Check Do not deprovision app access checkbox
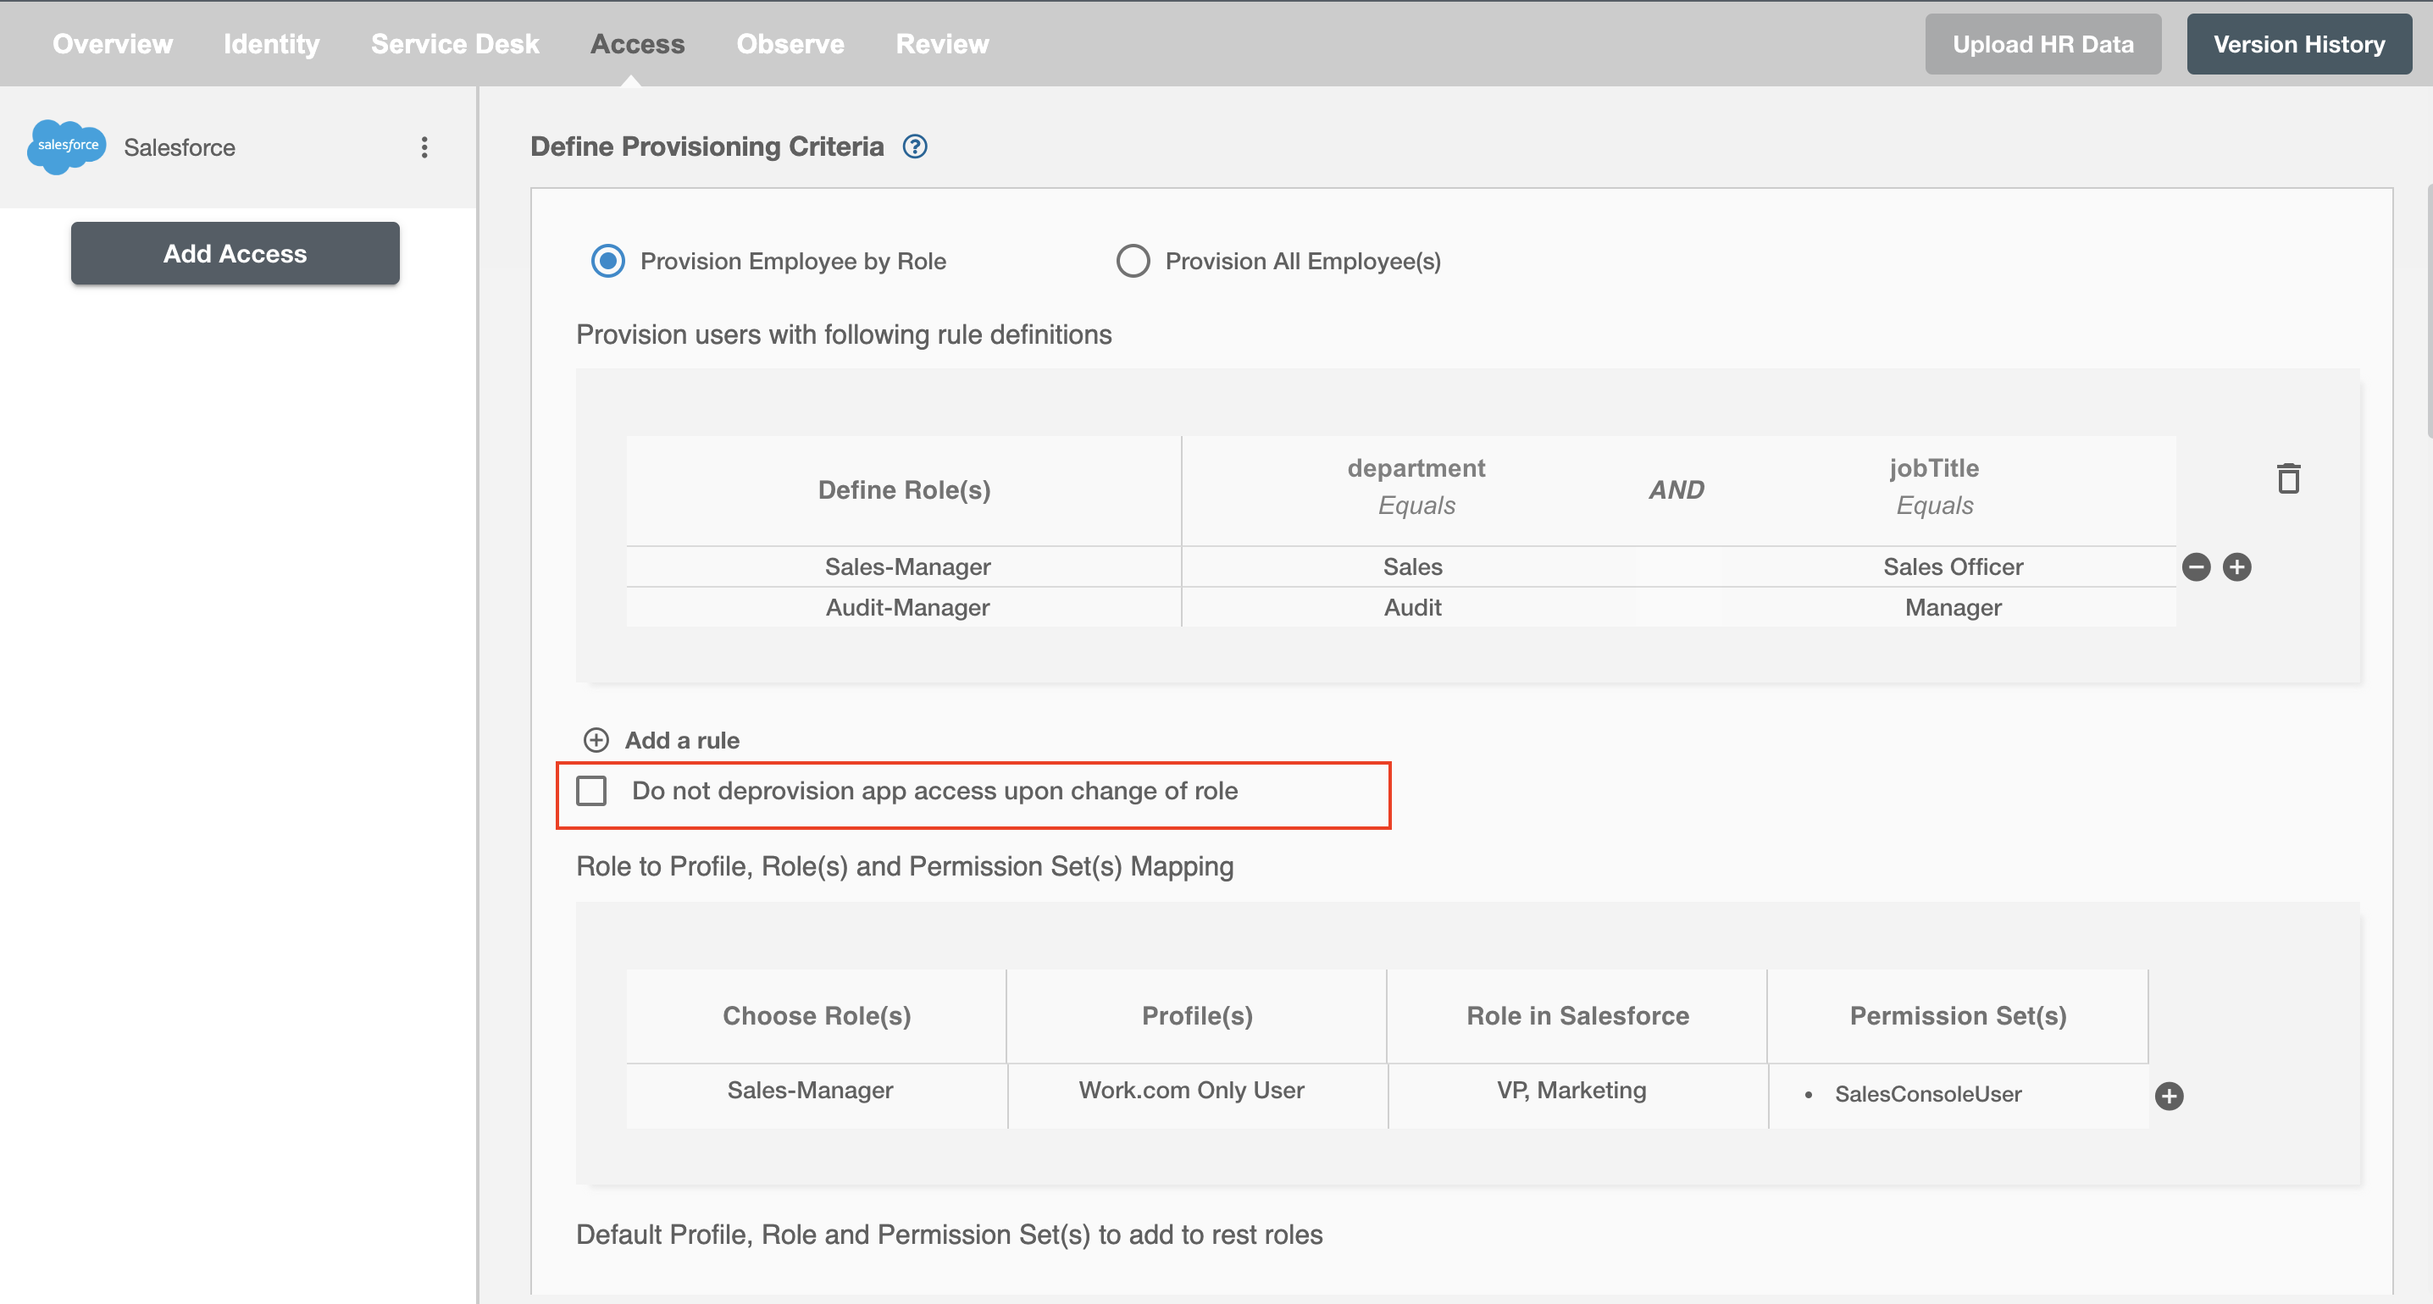This screenshot has height=1304, width=2433. (x=591, y=791)
